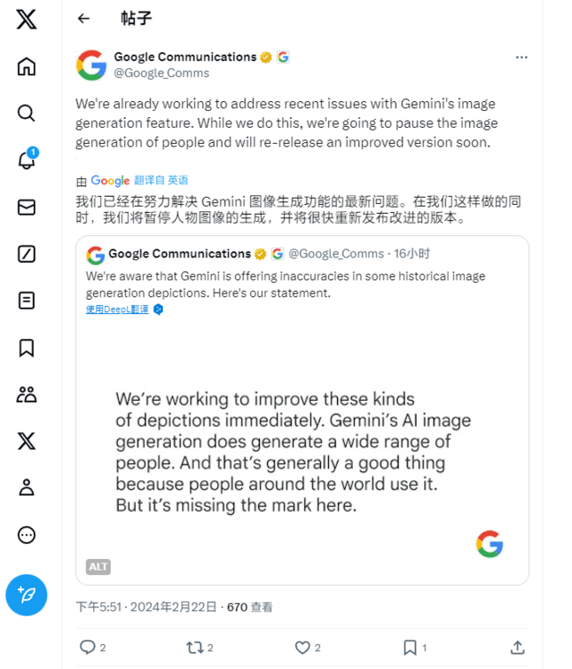Open the post's three-dot options menu
572x669 pixels.
[x=521, y=57]
